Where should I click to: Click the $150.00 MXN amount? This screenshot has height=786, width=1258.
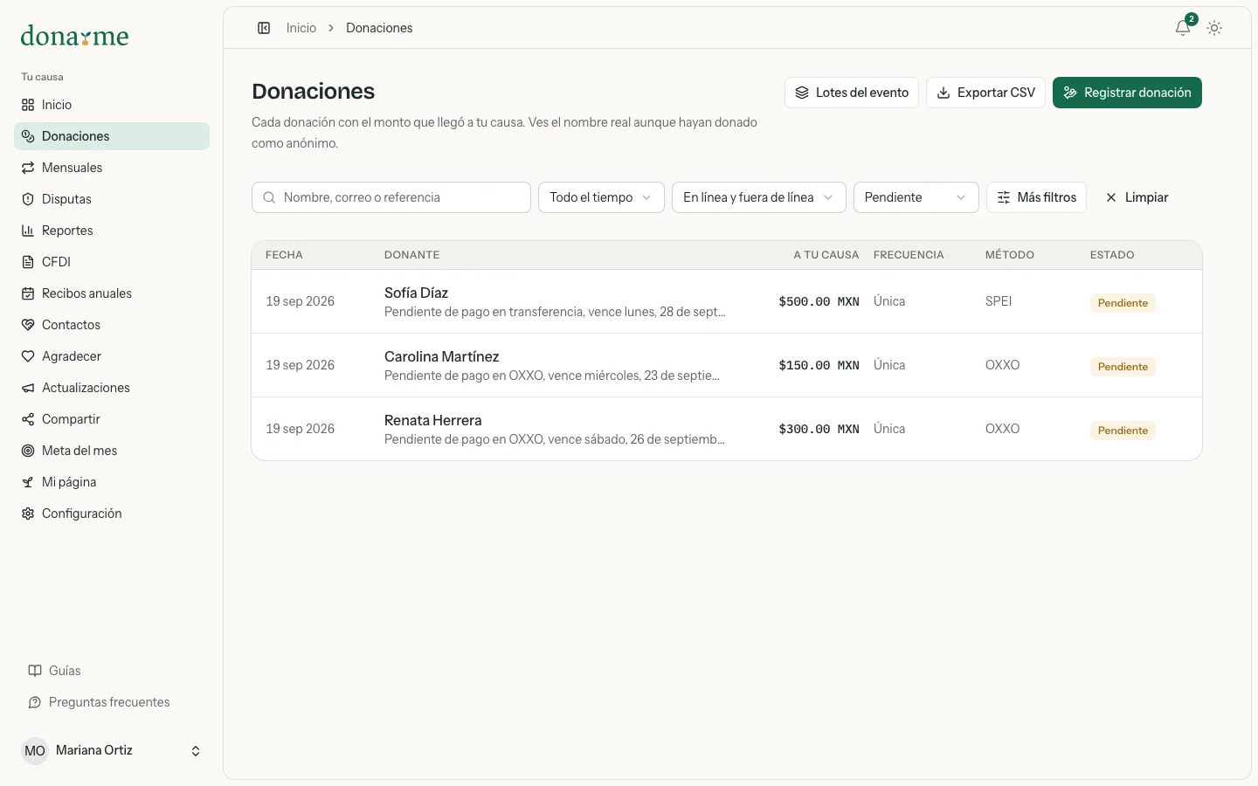pos(819,365)
